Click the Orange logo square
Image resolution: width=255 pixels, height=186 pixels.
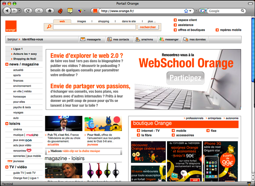point(11,26)
